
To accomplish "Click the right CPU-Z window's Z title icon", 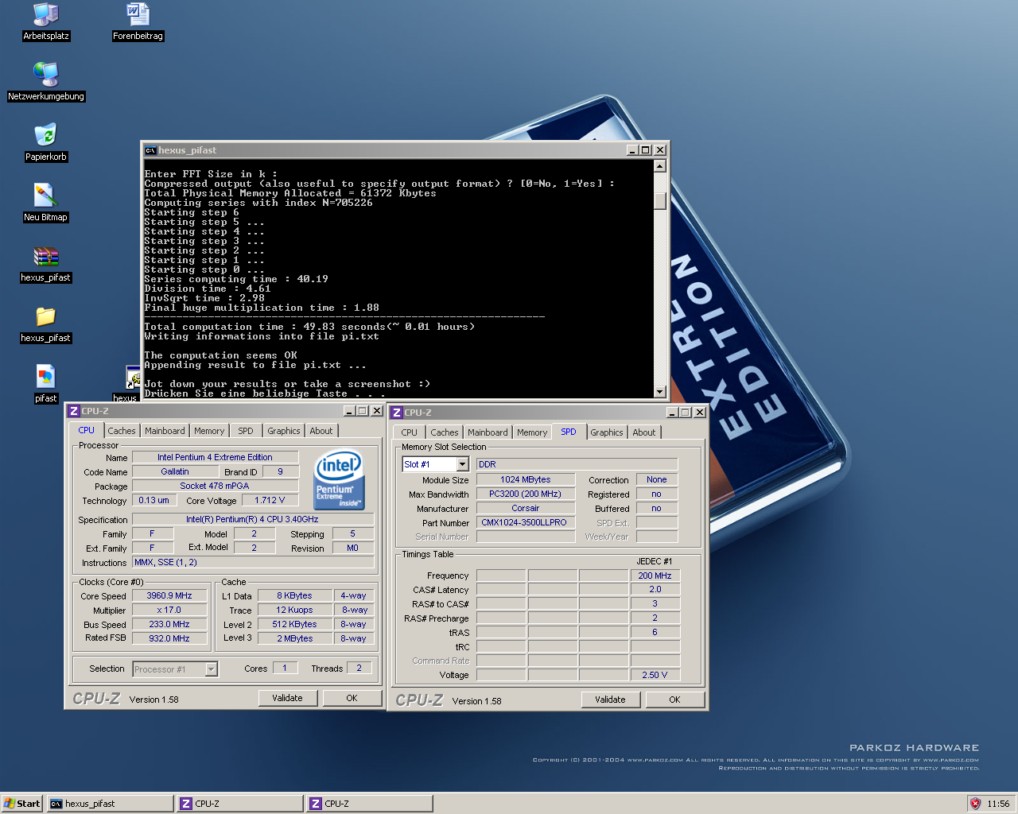I will pos(397,413).
